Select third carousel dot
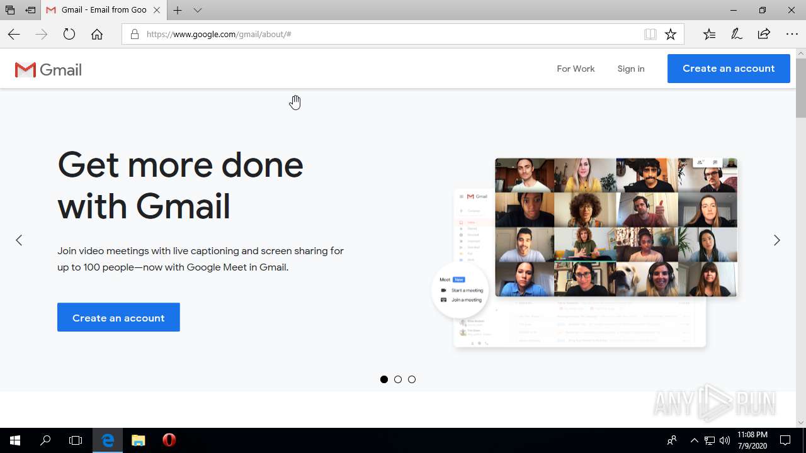Viewport: 806px width, 453px height. tap(412, 379)
